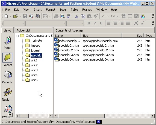The image size is (156, 125).
Task: Toggle Underline formatting
Action: coord(101,23)
